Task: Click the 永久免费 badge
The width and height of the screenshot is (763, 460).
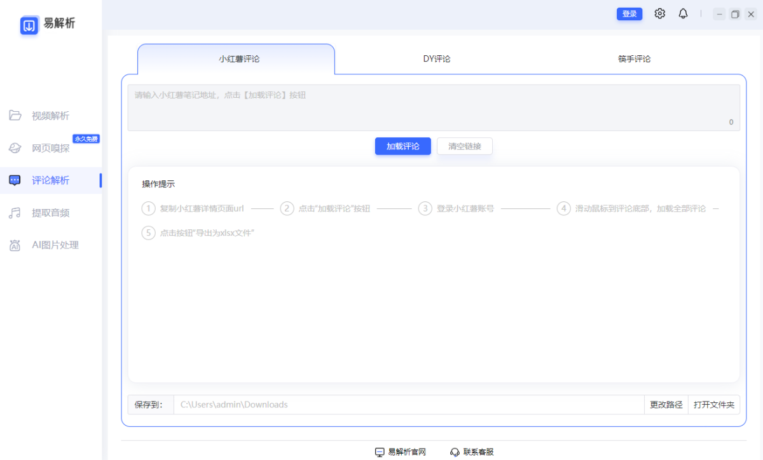Action: click(86, 139)
